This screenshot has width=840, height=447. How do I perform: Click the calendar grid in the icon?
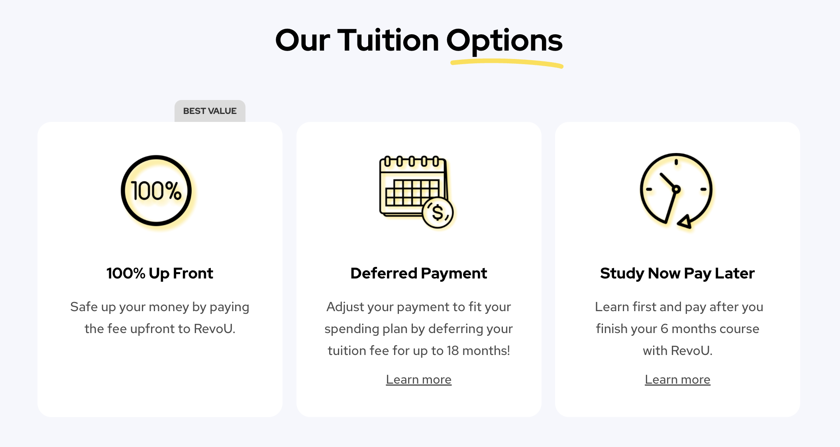412,192
